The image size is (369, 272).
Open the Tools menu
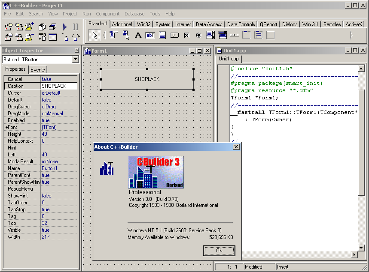[155, 14]
